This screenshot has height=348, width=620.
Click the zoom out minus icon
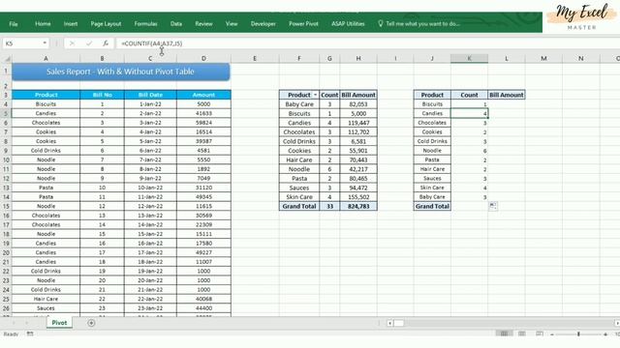(552, 334)
